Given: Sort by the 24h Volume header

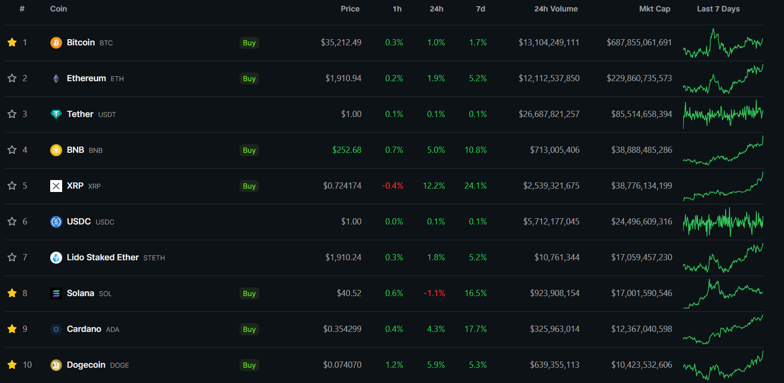Looking at the screenshot, I should coord(556,9).
